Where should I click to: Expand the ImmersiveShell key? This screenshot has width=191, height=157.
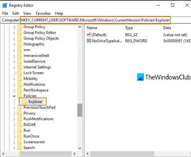click(x=14, y=56)
